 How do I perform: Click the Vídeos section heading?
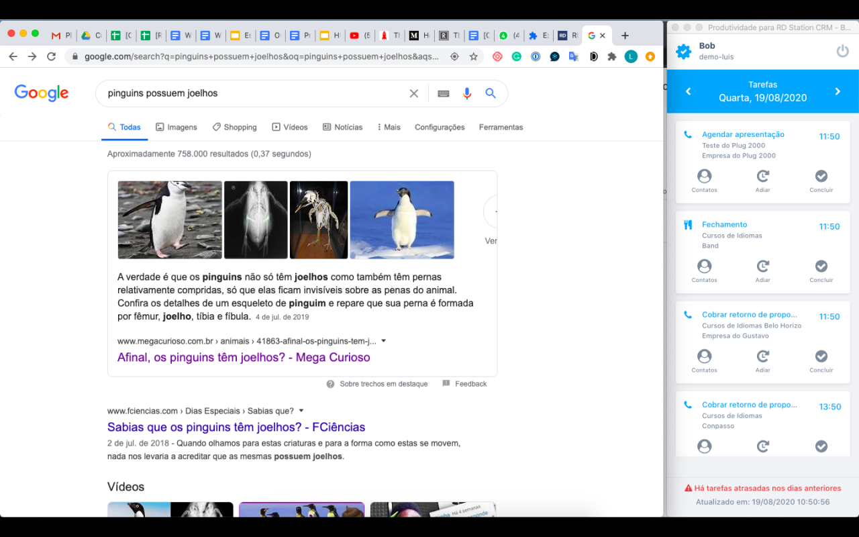tap(125, 487)
